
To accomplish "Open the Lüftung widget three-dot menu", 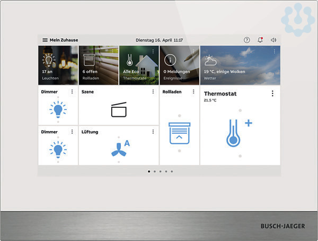I will (153, 132).
